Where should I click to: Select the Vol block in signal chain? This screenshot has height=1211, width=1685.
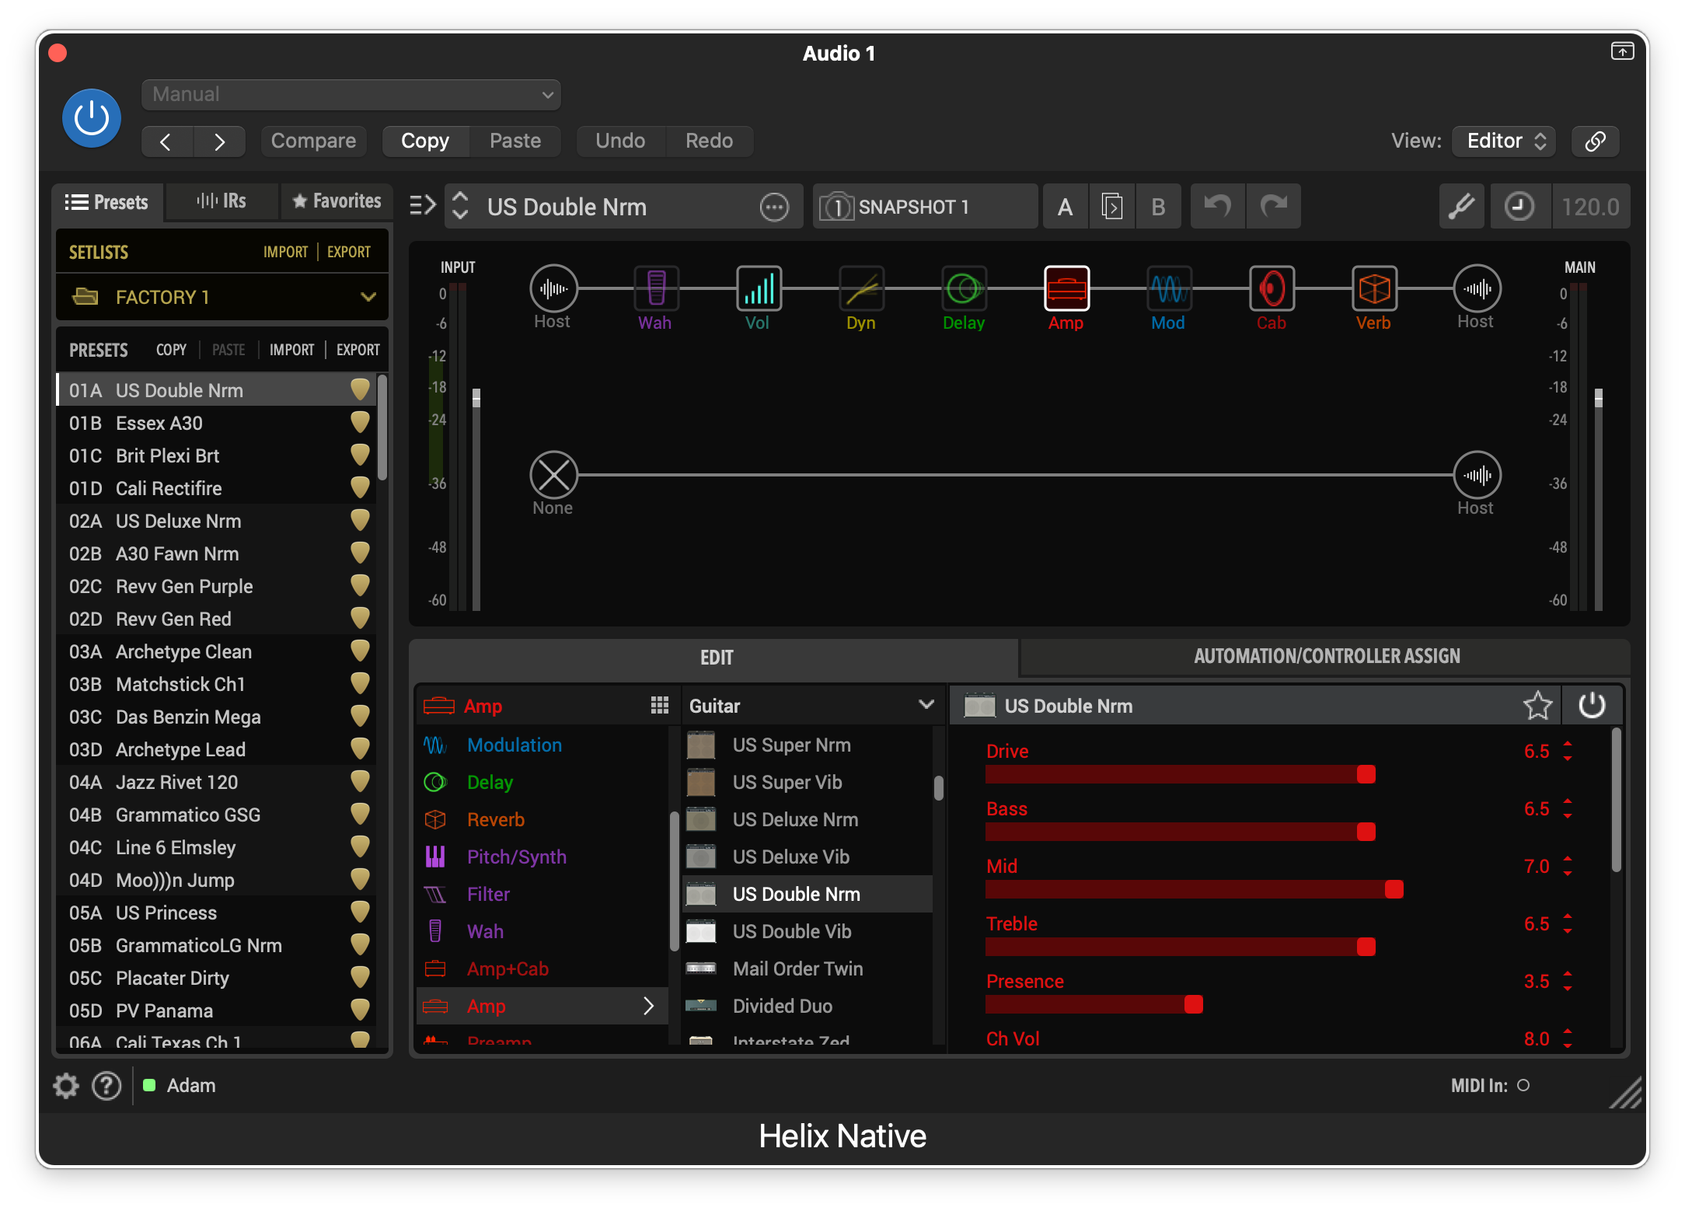pos(759,288)
